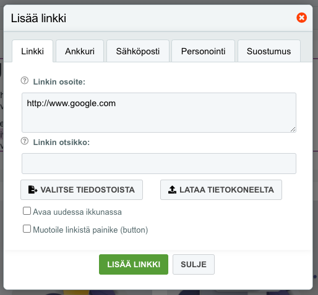Image resolution: width=318 pixels, height=295 pixels.
Task: Select the Linkki tab
Action: point(33,51)
